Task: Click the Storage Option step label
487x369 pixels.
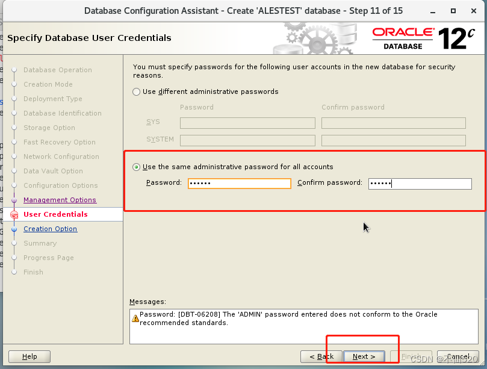Action: 49,128
